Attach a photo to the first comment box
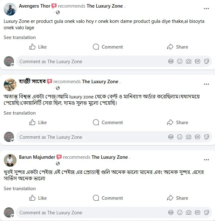The height and width of the screenshot is (221, 215). tap(189, 62)
